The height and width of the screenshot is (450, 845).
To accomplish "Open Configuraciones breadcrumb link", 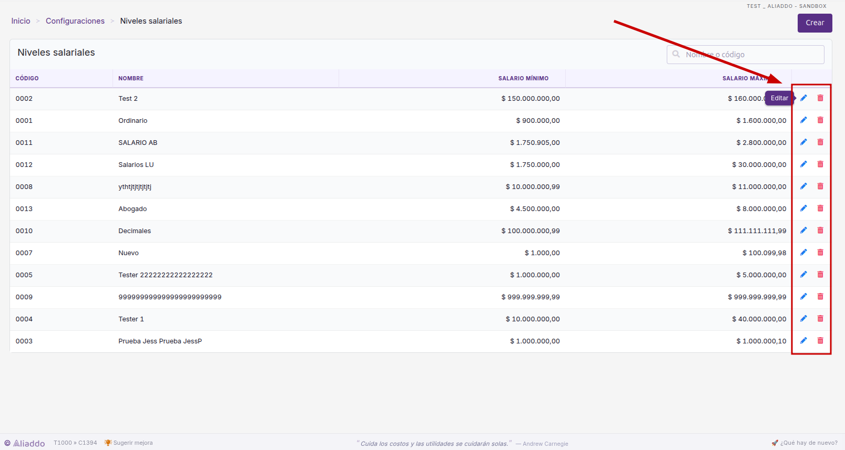I will pos(75,21).
